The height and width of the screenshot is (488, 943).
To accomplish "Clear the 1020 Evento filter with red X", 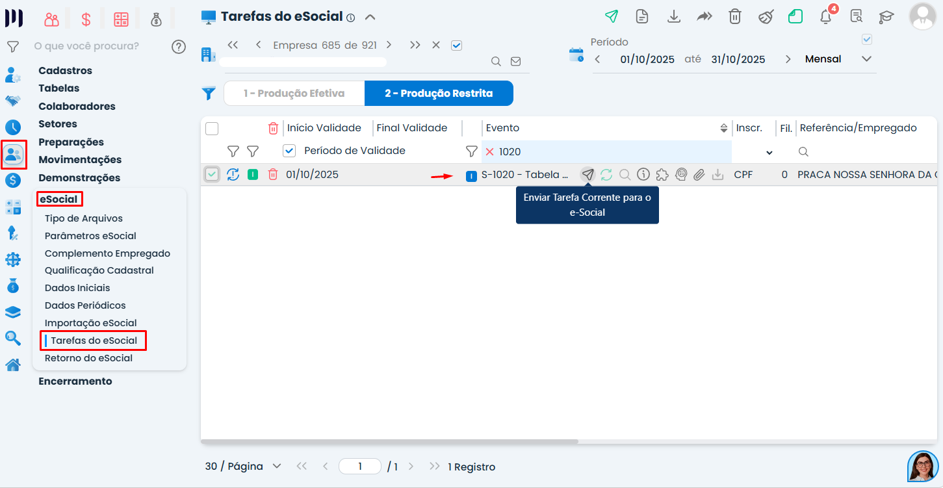I will pyautogui.click(x=489, y=151).
